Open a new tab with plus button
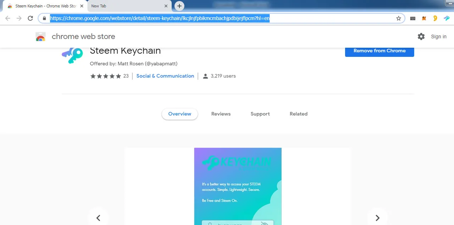The width and height of the screenshot is (454, 225). (x=179, y=6)
